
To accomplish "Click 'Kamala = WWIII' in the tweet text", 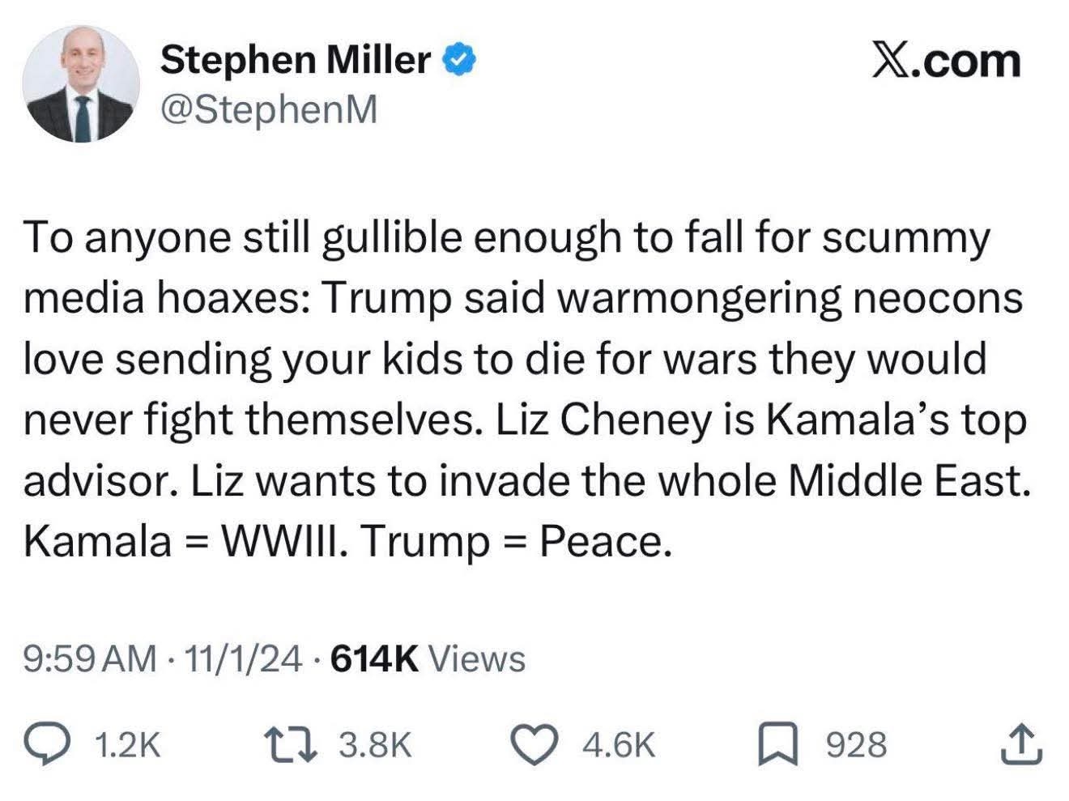I will point(186,542).
